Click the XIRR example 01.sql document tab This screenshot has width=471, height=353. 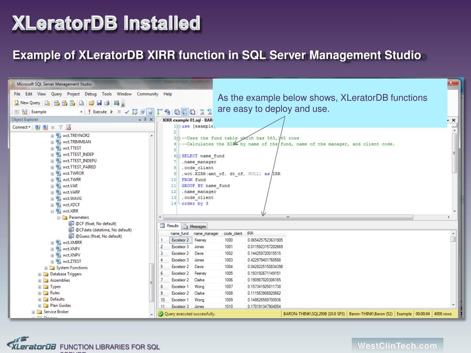[188, 120]
